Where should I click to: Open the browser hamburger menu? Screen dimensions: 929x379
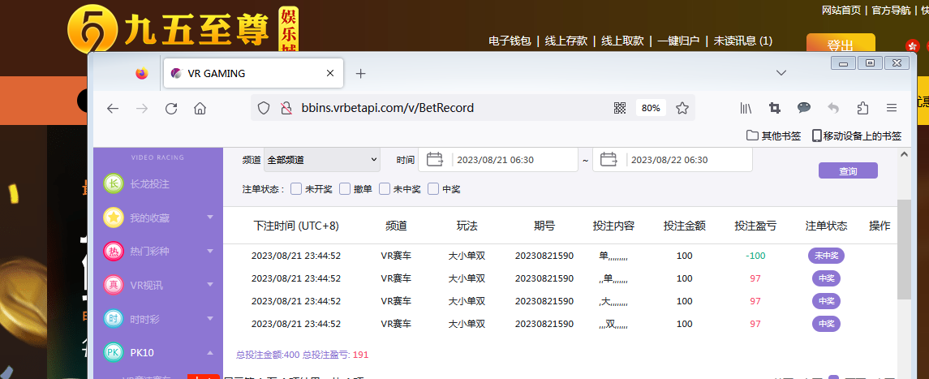coord(892,108)
